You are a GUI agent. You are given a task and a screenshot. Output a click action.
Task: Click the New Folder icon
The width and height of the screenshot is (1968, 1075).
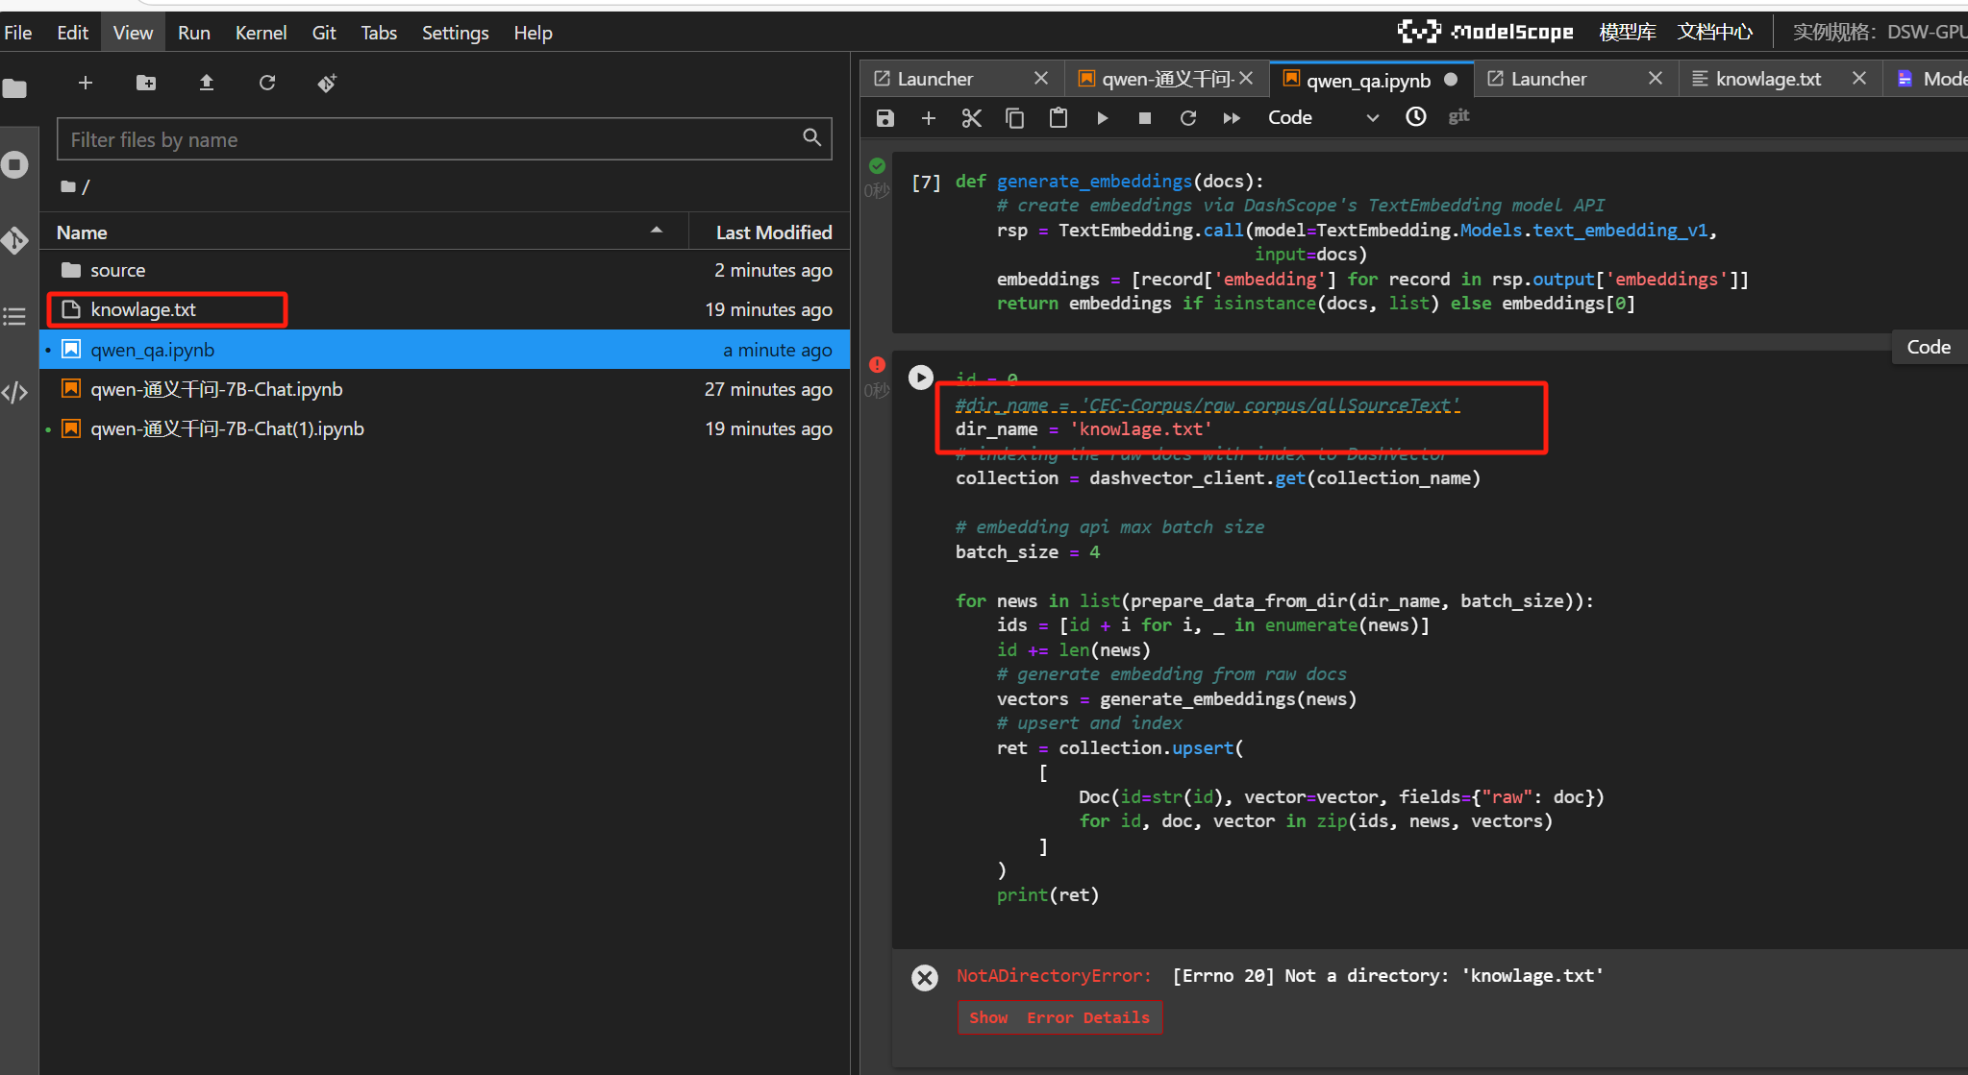[x=146, y=83]
